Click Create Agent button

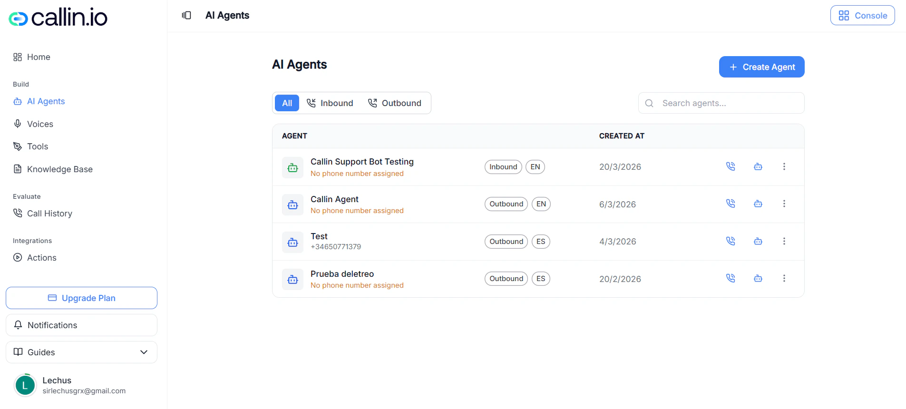(x=761, y=67)
